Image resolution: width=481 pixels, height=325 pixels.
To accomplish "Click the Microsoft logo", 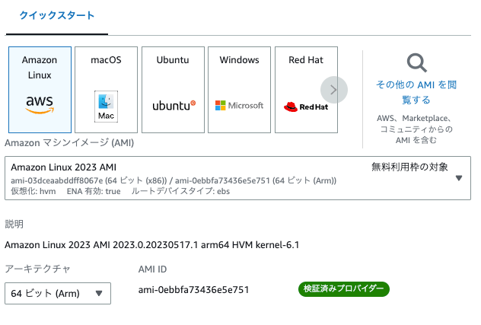I will click(239, 105).
